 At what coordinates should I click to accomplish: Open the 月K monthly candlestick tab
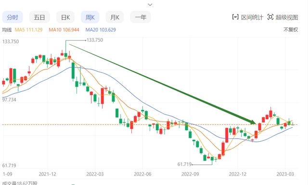pyautogui.click(x=115, y=17)
